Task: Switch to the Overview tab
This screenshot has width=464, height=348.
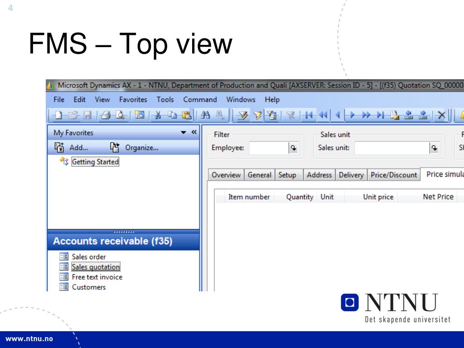Action: pos(226,175)
